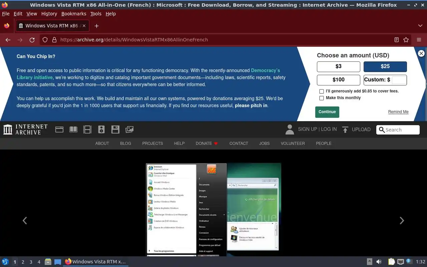Viewport: 427px width, 267px height.
Task: Switch to workspace 2 in taskbar
Action: (x=23, y=262)
